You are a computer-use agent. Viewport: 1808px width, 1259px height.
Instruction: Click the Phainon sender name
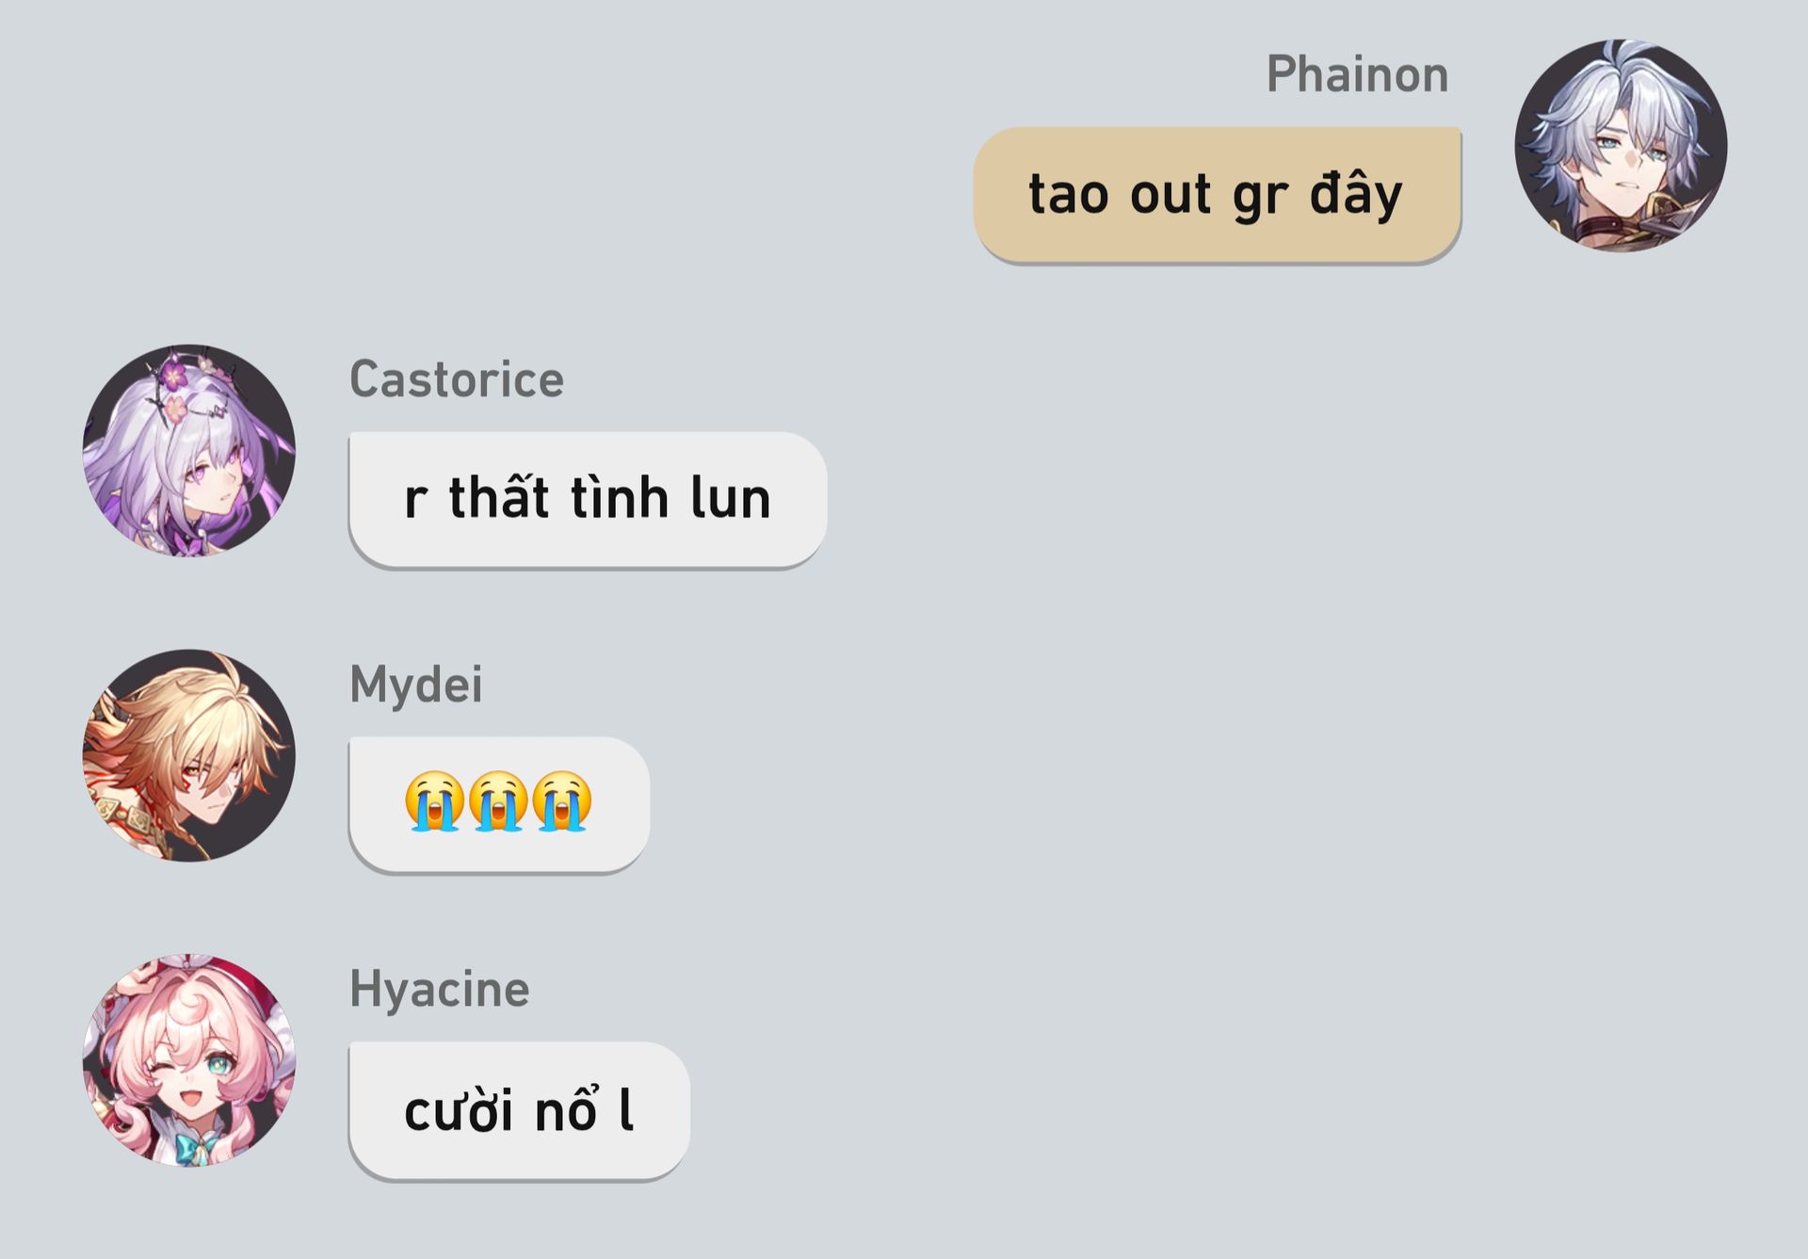pos(1357,74)
